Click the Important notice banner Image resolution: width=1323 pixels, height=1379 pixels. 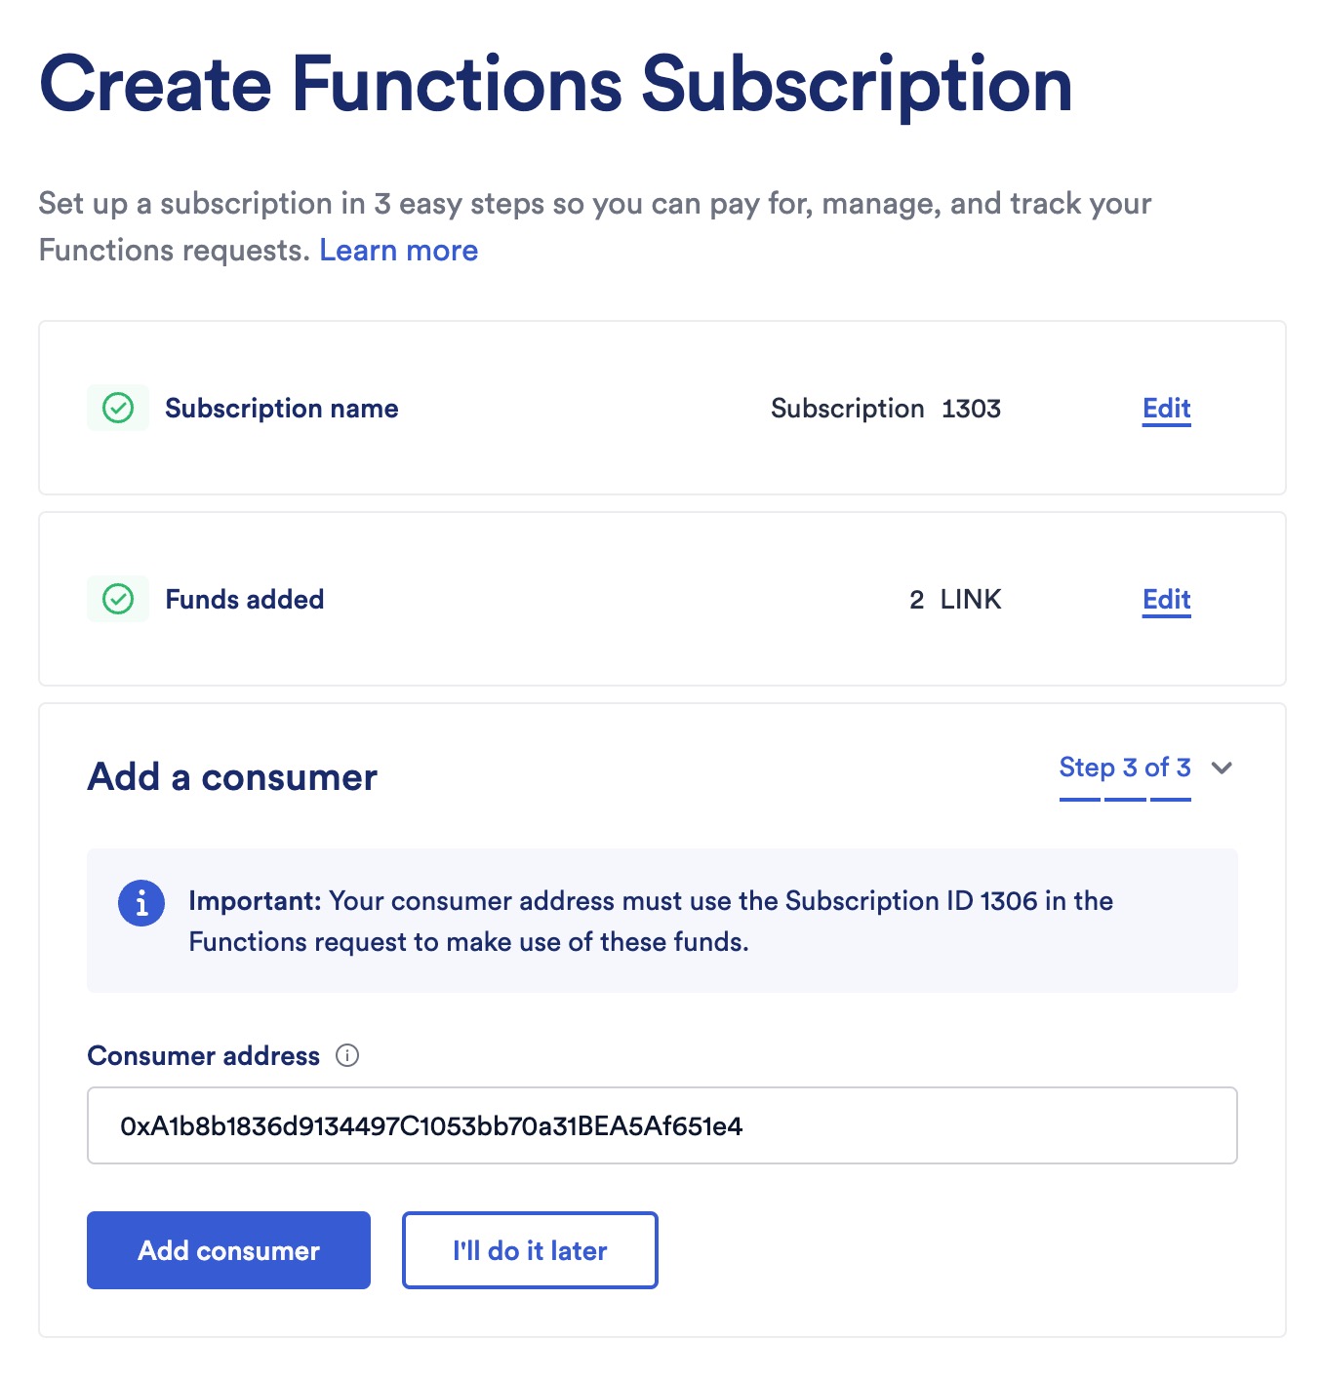click(x=661, y=921)
